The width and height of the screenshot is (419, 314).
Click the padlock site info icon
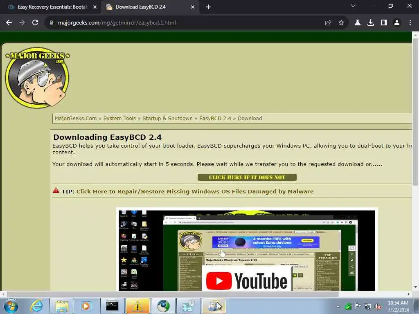pos(52,23)
